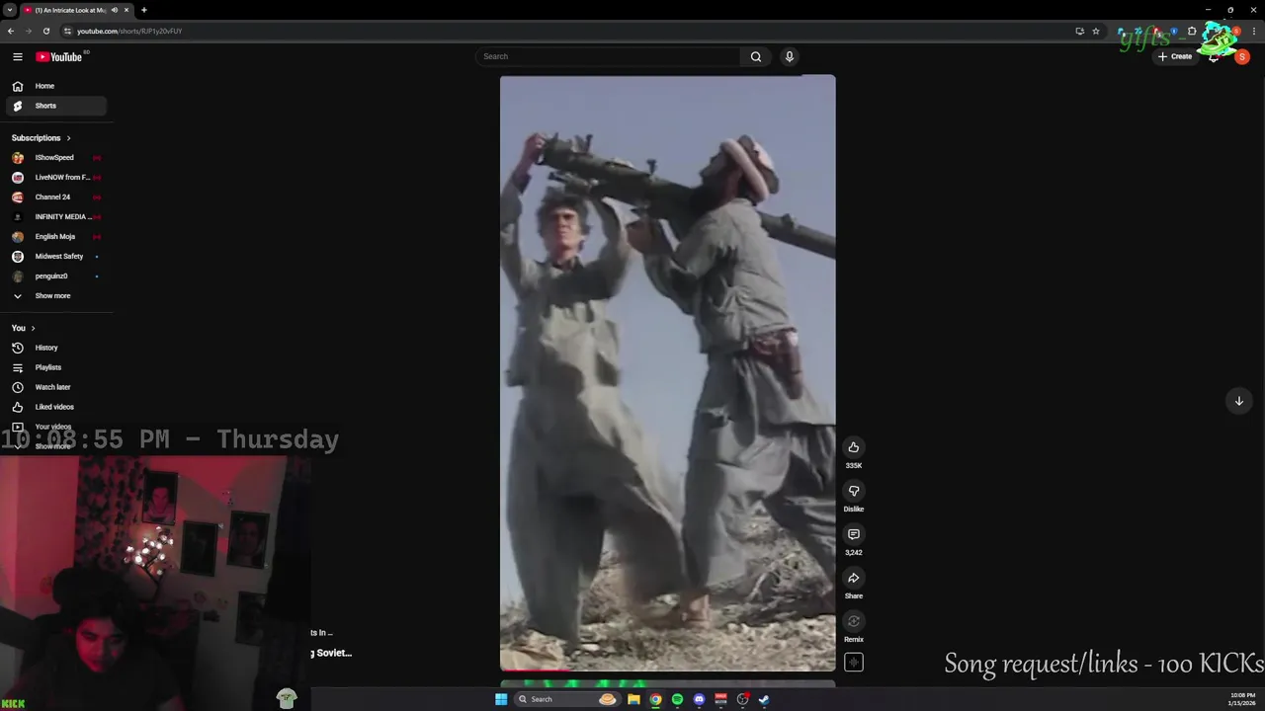This screenshot has width=1265, height=711.
Task: Click the video player to pause
Action: (667, 372)
